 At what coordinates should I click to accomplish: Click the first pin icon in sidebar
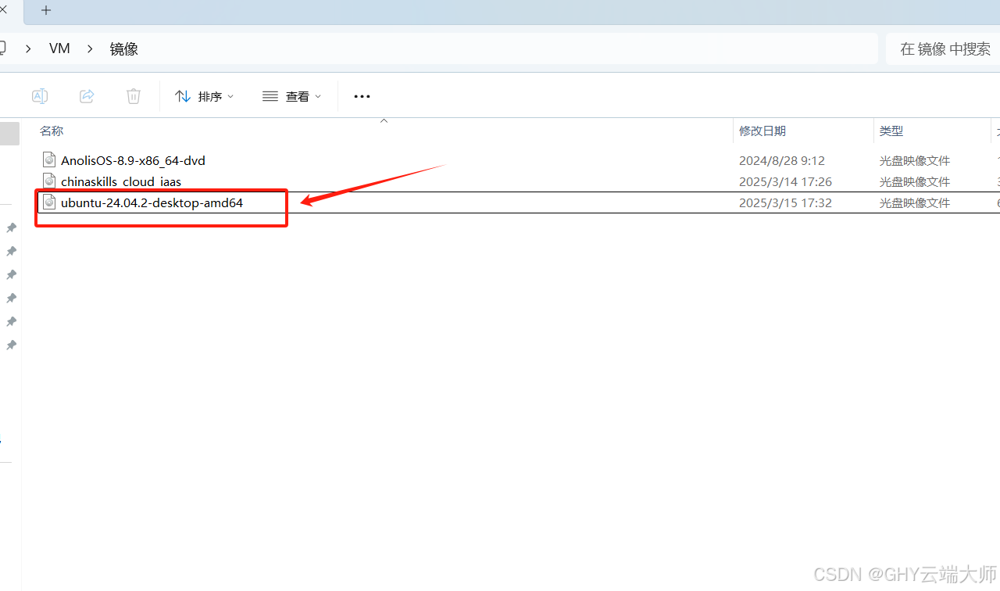pos(11,227)
